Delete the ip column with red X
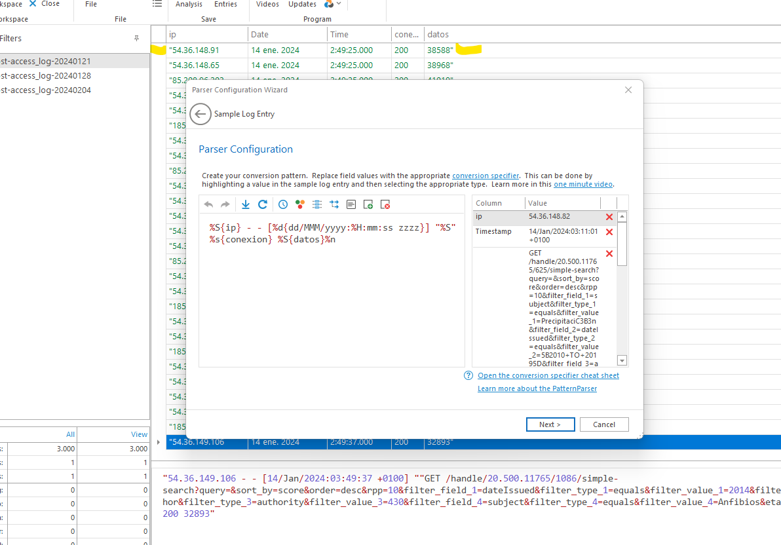This screenshot has height=545, width=781. (x=609, y=217)
